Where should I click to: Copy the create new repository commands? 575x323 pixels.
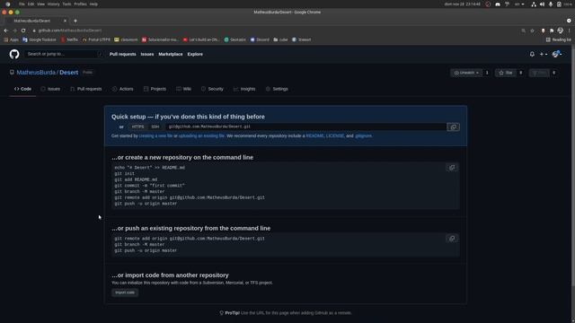[452, 168]
